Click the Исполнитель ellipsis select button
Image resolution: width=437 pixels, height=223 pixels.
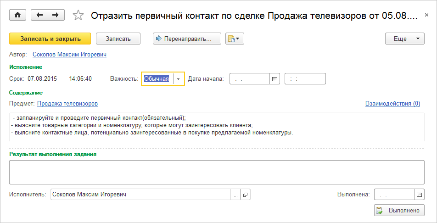click(236, 195)
